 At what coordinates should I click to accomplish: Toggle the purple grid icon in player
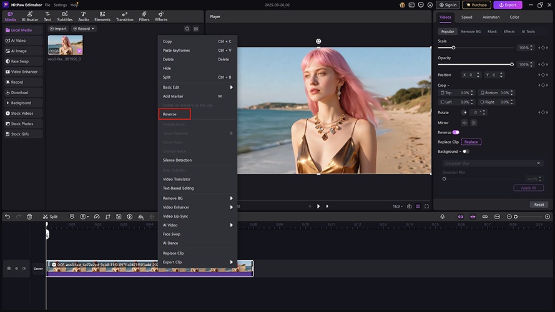[418, 206]
